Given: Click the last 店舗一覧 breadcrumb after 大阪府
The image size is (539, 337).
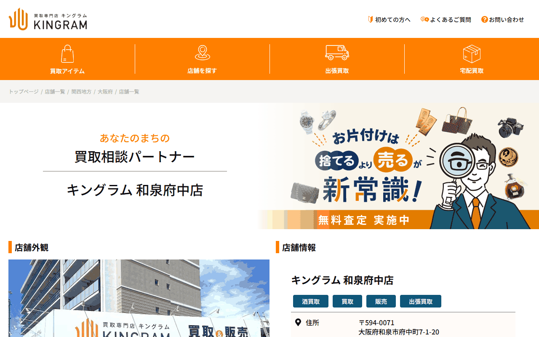Looking at the screenshot, I should tap(129, 91).
